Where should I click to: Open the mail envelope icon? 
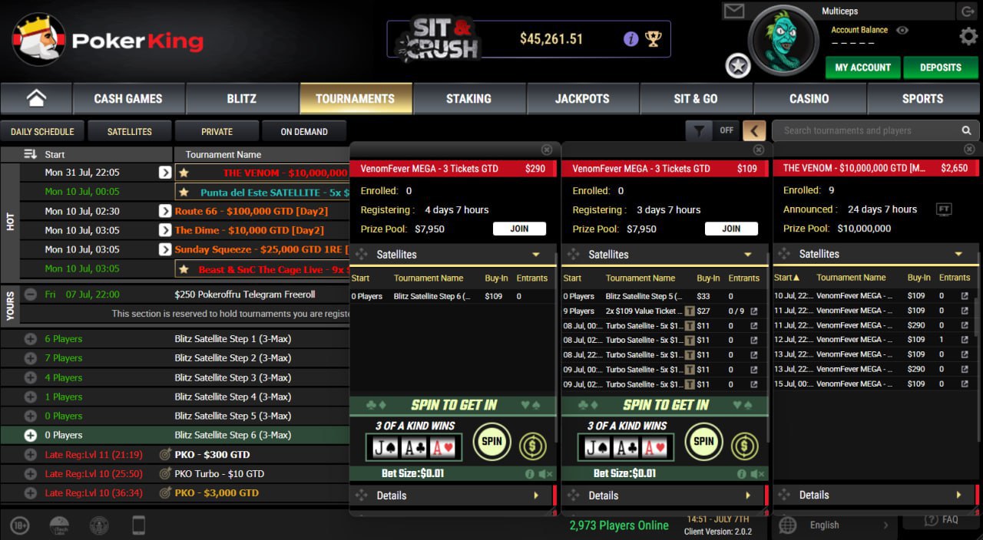(x=734, y=12)
